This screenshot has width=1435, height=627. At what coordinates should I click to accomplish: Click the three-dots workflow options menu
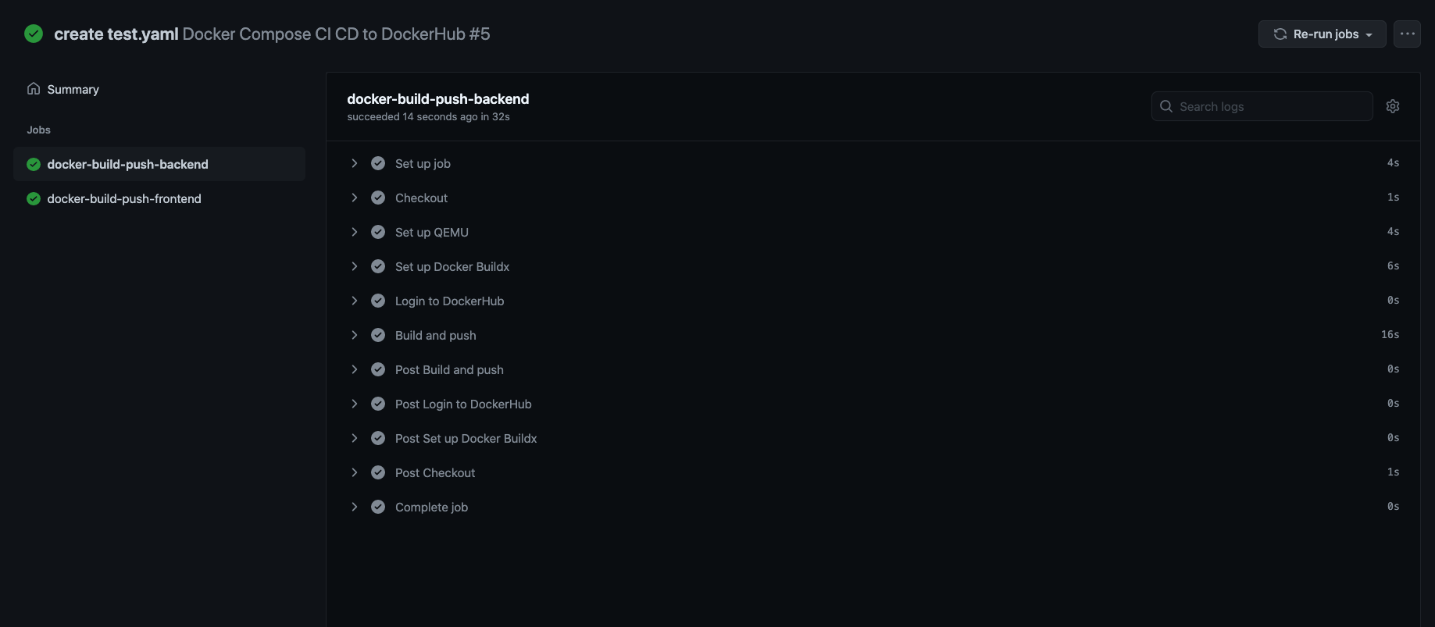(x=1407, y=34)
